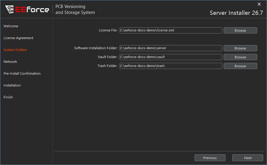Select the Installation step
Image resolution: width=267 pixels, height=165 pixels.
coord(12,85)
